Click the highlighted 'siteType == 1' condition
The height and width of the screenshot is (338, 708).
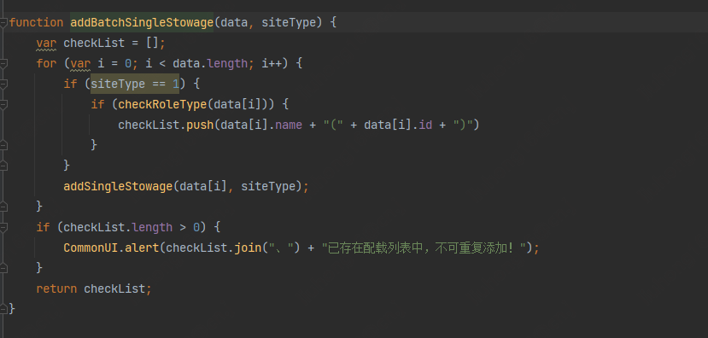pyautogui.click(x=135, y=84)
